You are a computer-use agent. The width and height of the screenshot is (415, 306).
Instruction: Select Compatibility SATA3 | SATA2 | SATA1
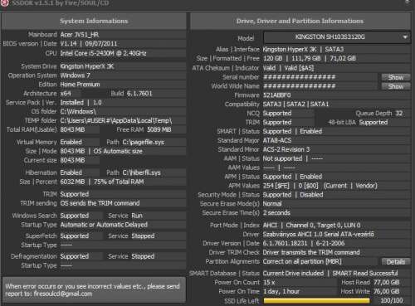pyautogui.click(x=295, y=104)
